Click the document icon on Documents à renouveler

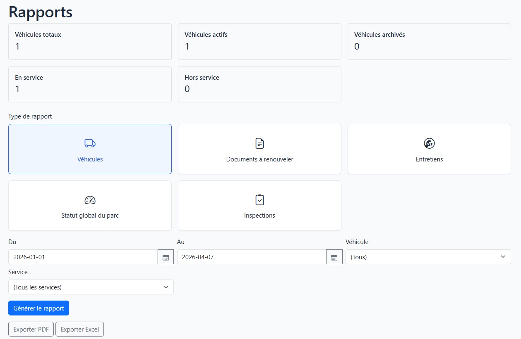[x=259, y=143]
